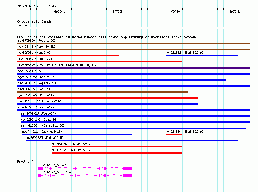The image size is (258, 192).
Task: Click UGT2B10|NM_001075 gene label
Action: [52, 165]
